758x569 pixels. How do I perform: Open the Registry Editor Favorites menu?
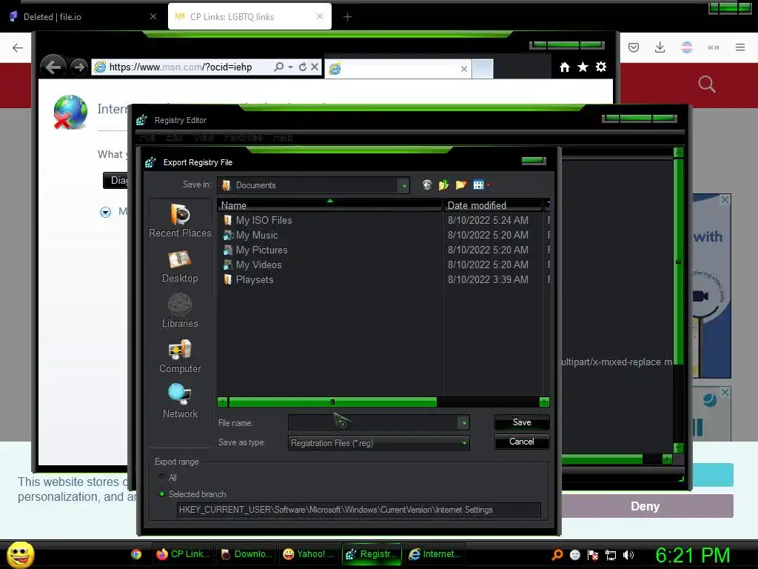tap(243, 137)
